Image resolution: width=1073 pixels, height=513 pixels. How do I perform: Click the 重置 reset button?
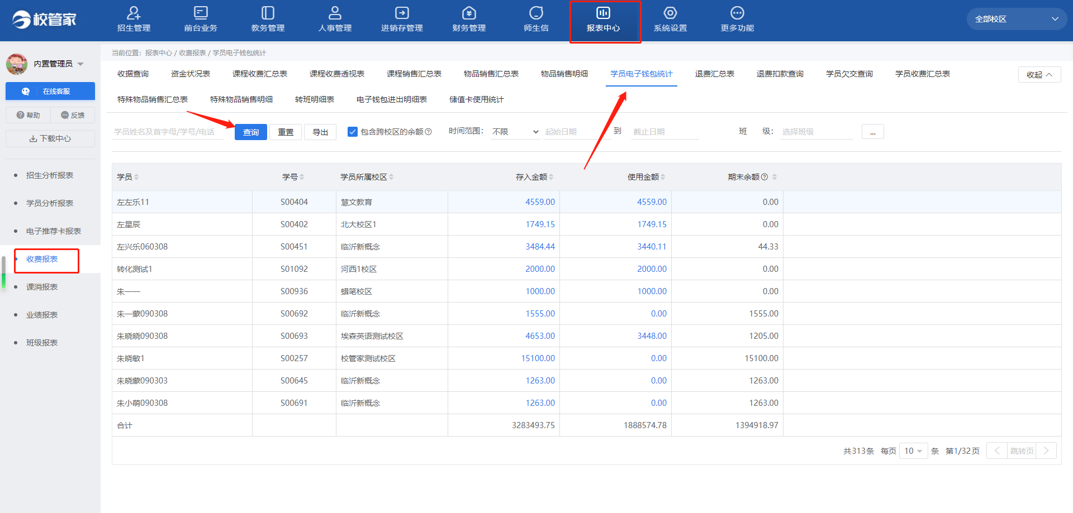coord(286,132)
